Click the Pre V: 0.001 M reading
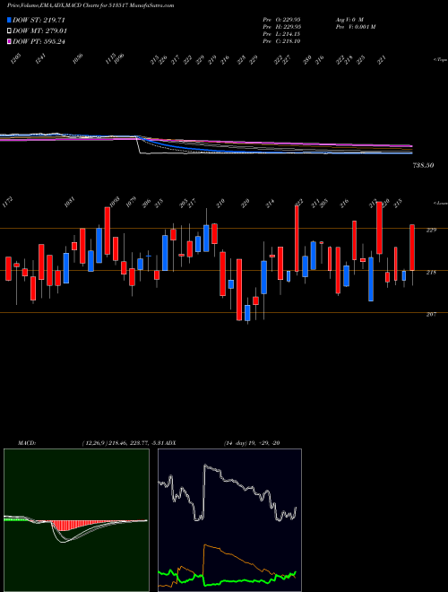Viewport: 448px width, 592px height. click(x=355, y=27)
